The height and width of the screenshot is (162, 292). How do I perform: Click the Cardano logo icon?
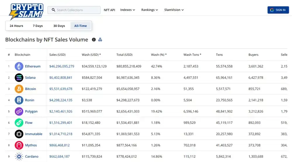coord(19,157)
